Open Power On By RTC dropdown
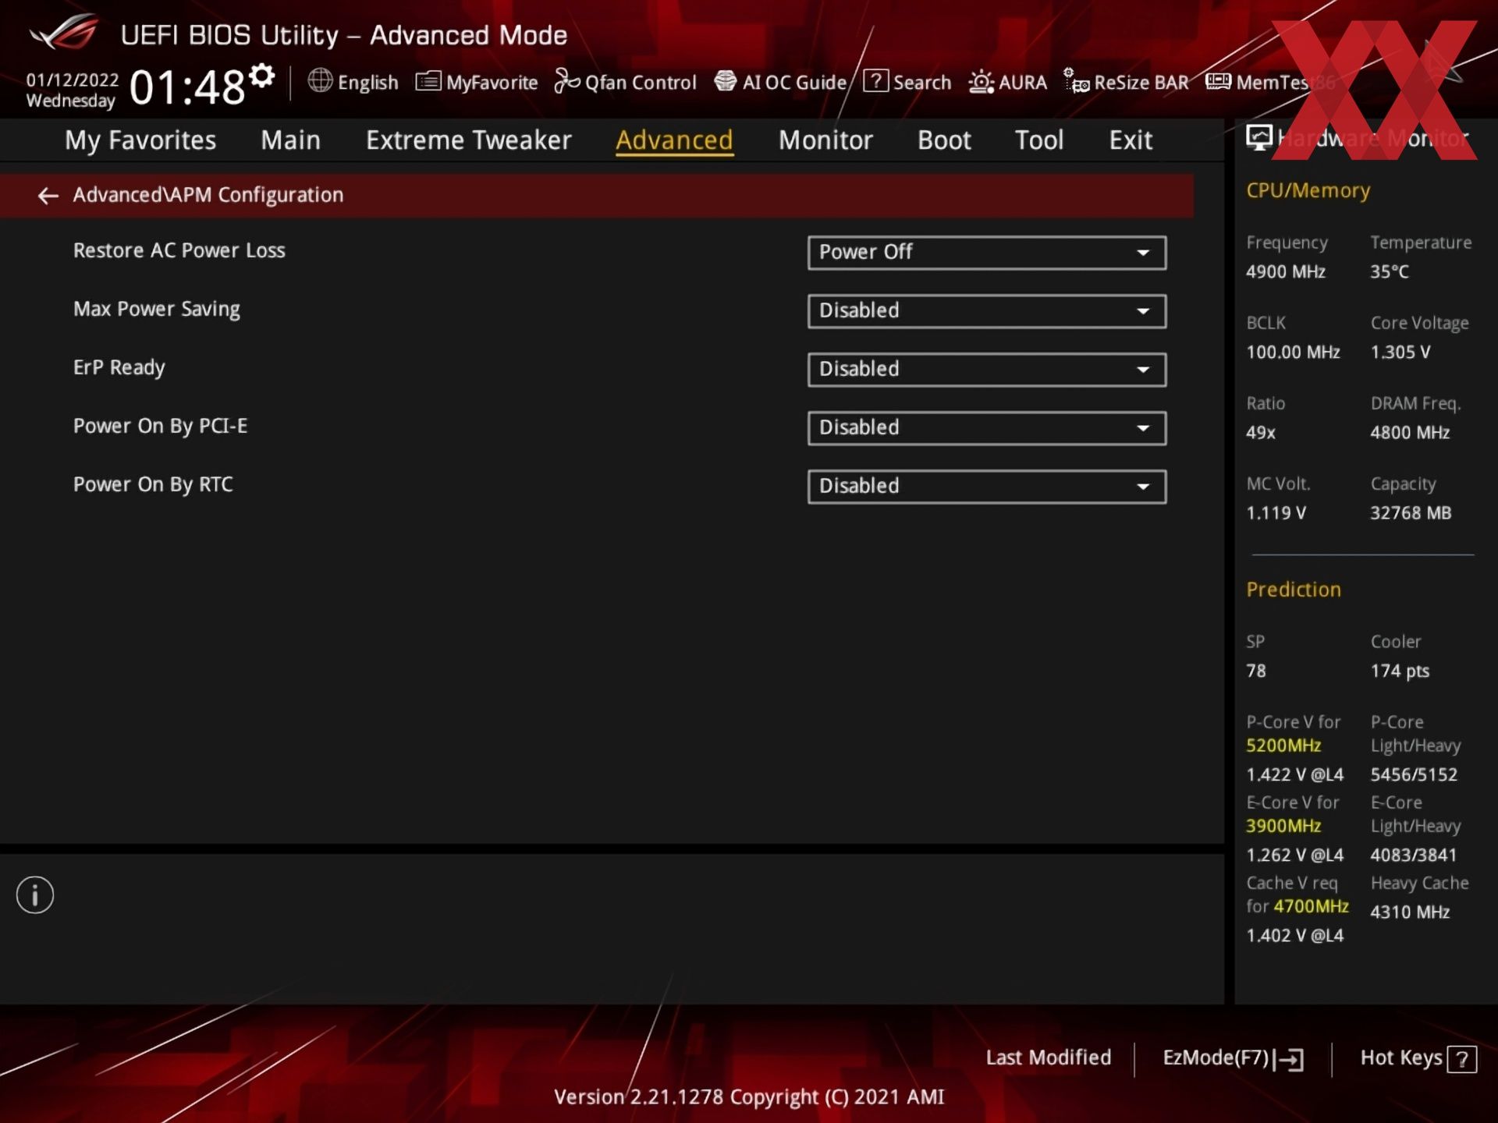The height and width of the screenshot is (1123, 1498). click(986, 487)
